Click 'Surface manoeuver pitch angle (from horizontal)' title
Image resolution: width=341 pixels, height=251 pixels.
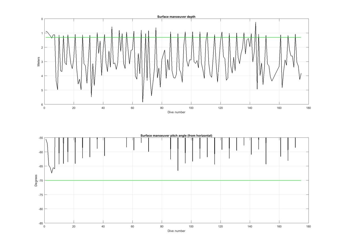[x=176, y=136]
